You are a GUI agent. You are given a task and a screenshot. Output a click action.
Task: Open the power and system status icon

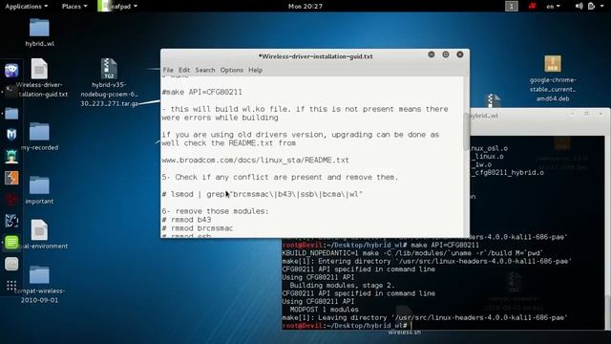point(591,7)
